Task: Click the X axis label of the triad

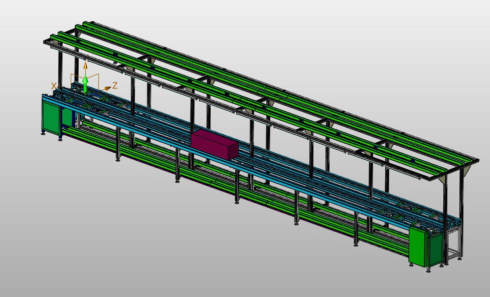Action: pyautogui.click(x=54, y=87)
